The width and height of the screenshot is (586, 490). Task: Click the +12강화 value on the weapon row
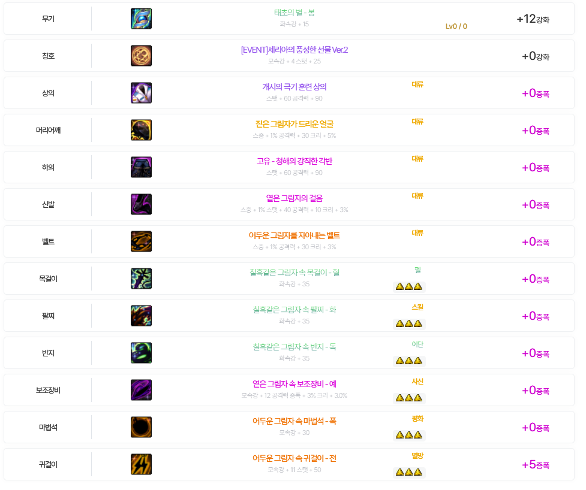click(533, 19)
